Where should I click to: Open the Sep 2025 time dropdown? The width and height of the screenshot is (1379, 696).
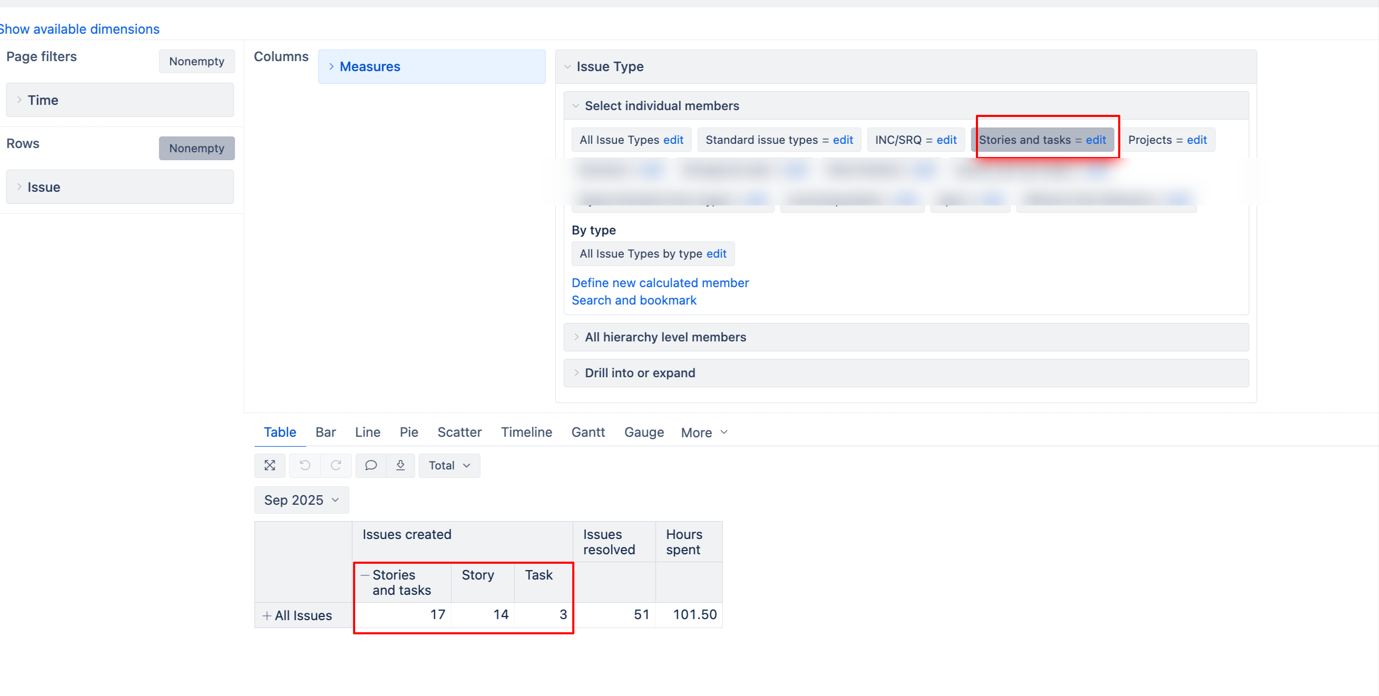click(301, 500)
